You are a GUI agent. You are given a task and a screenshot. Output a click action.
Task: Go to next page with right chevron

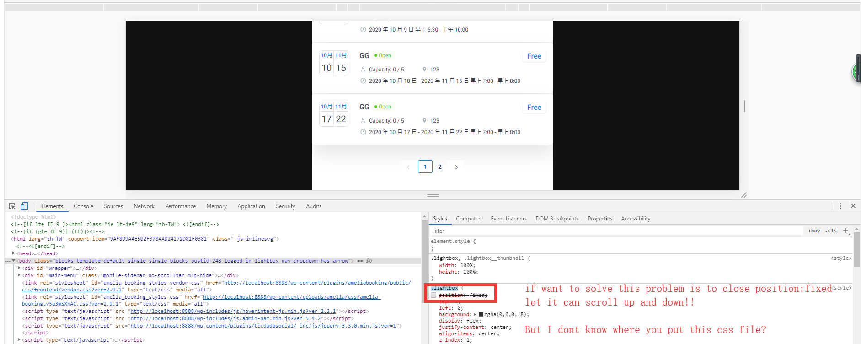click(x=456, y=167)
